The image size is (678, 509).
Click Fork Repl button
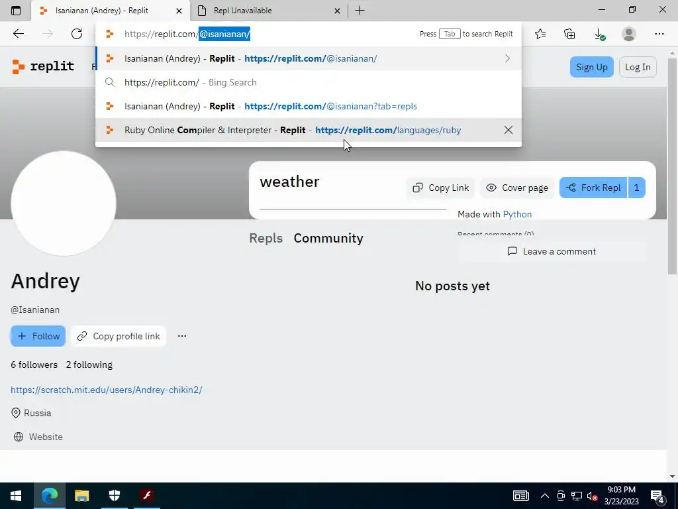tap(593, 188)
